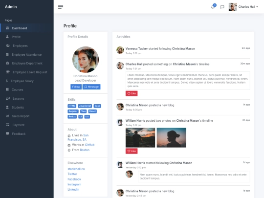Open Payment page in sidebar
Viewport: 264px width, 198px height.
click(x=27, y=125)
